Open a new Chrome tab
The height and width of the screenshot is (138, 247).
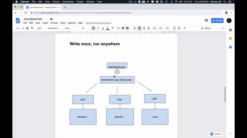[65, 7]
